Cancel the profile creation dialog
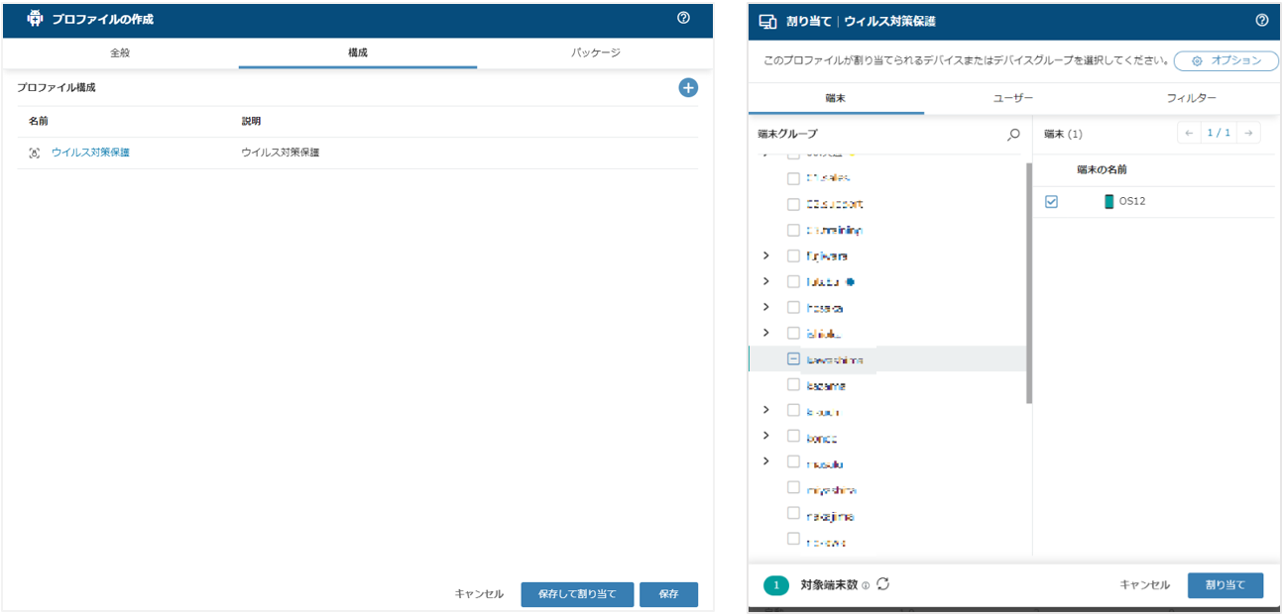The width and height of the screenshot is (1282, 614). tap(479, 594)
